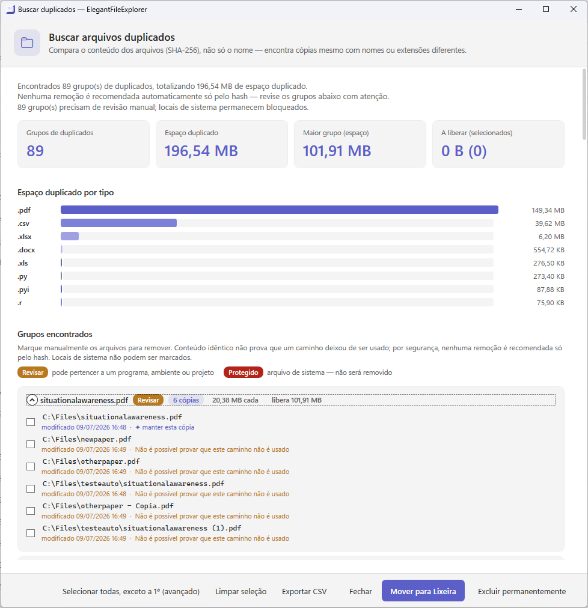Click the .xls type label
This screenshot has width=588, height=608.
[x=23, y=263]
